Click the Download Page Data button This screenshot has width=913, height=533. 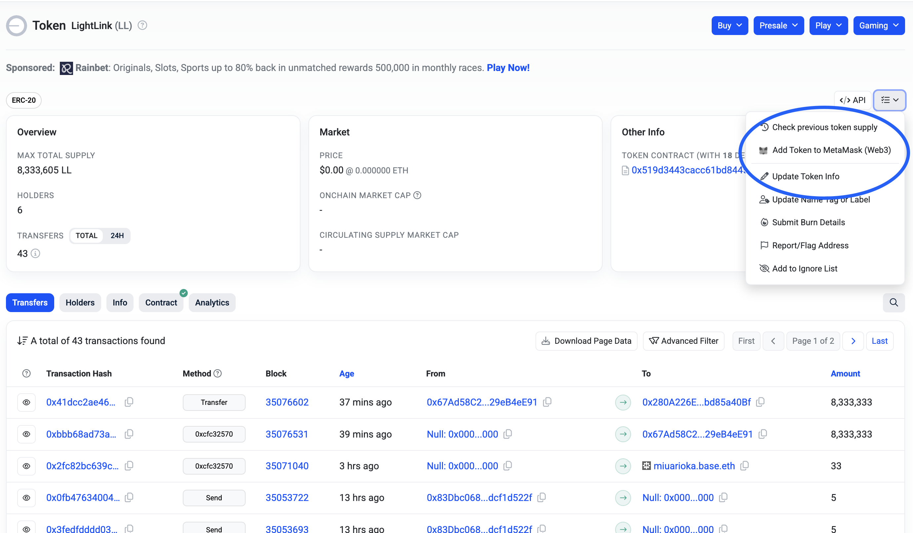[x=586, y=341]
